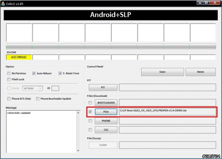The height and width of the screenshot is (159, 222).
Task: Click the '<ID:0/020> Added!!' log line
Action: point(19,113)
